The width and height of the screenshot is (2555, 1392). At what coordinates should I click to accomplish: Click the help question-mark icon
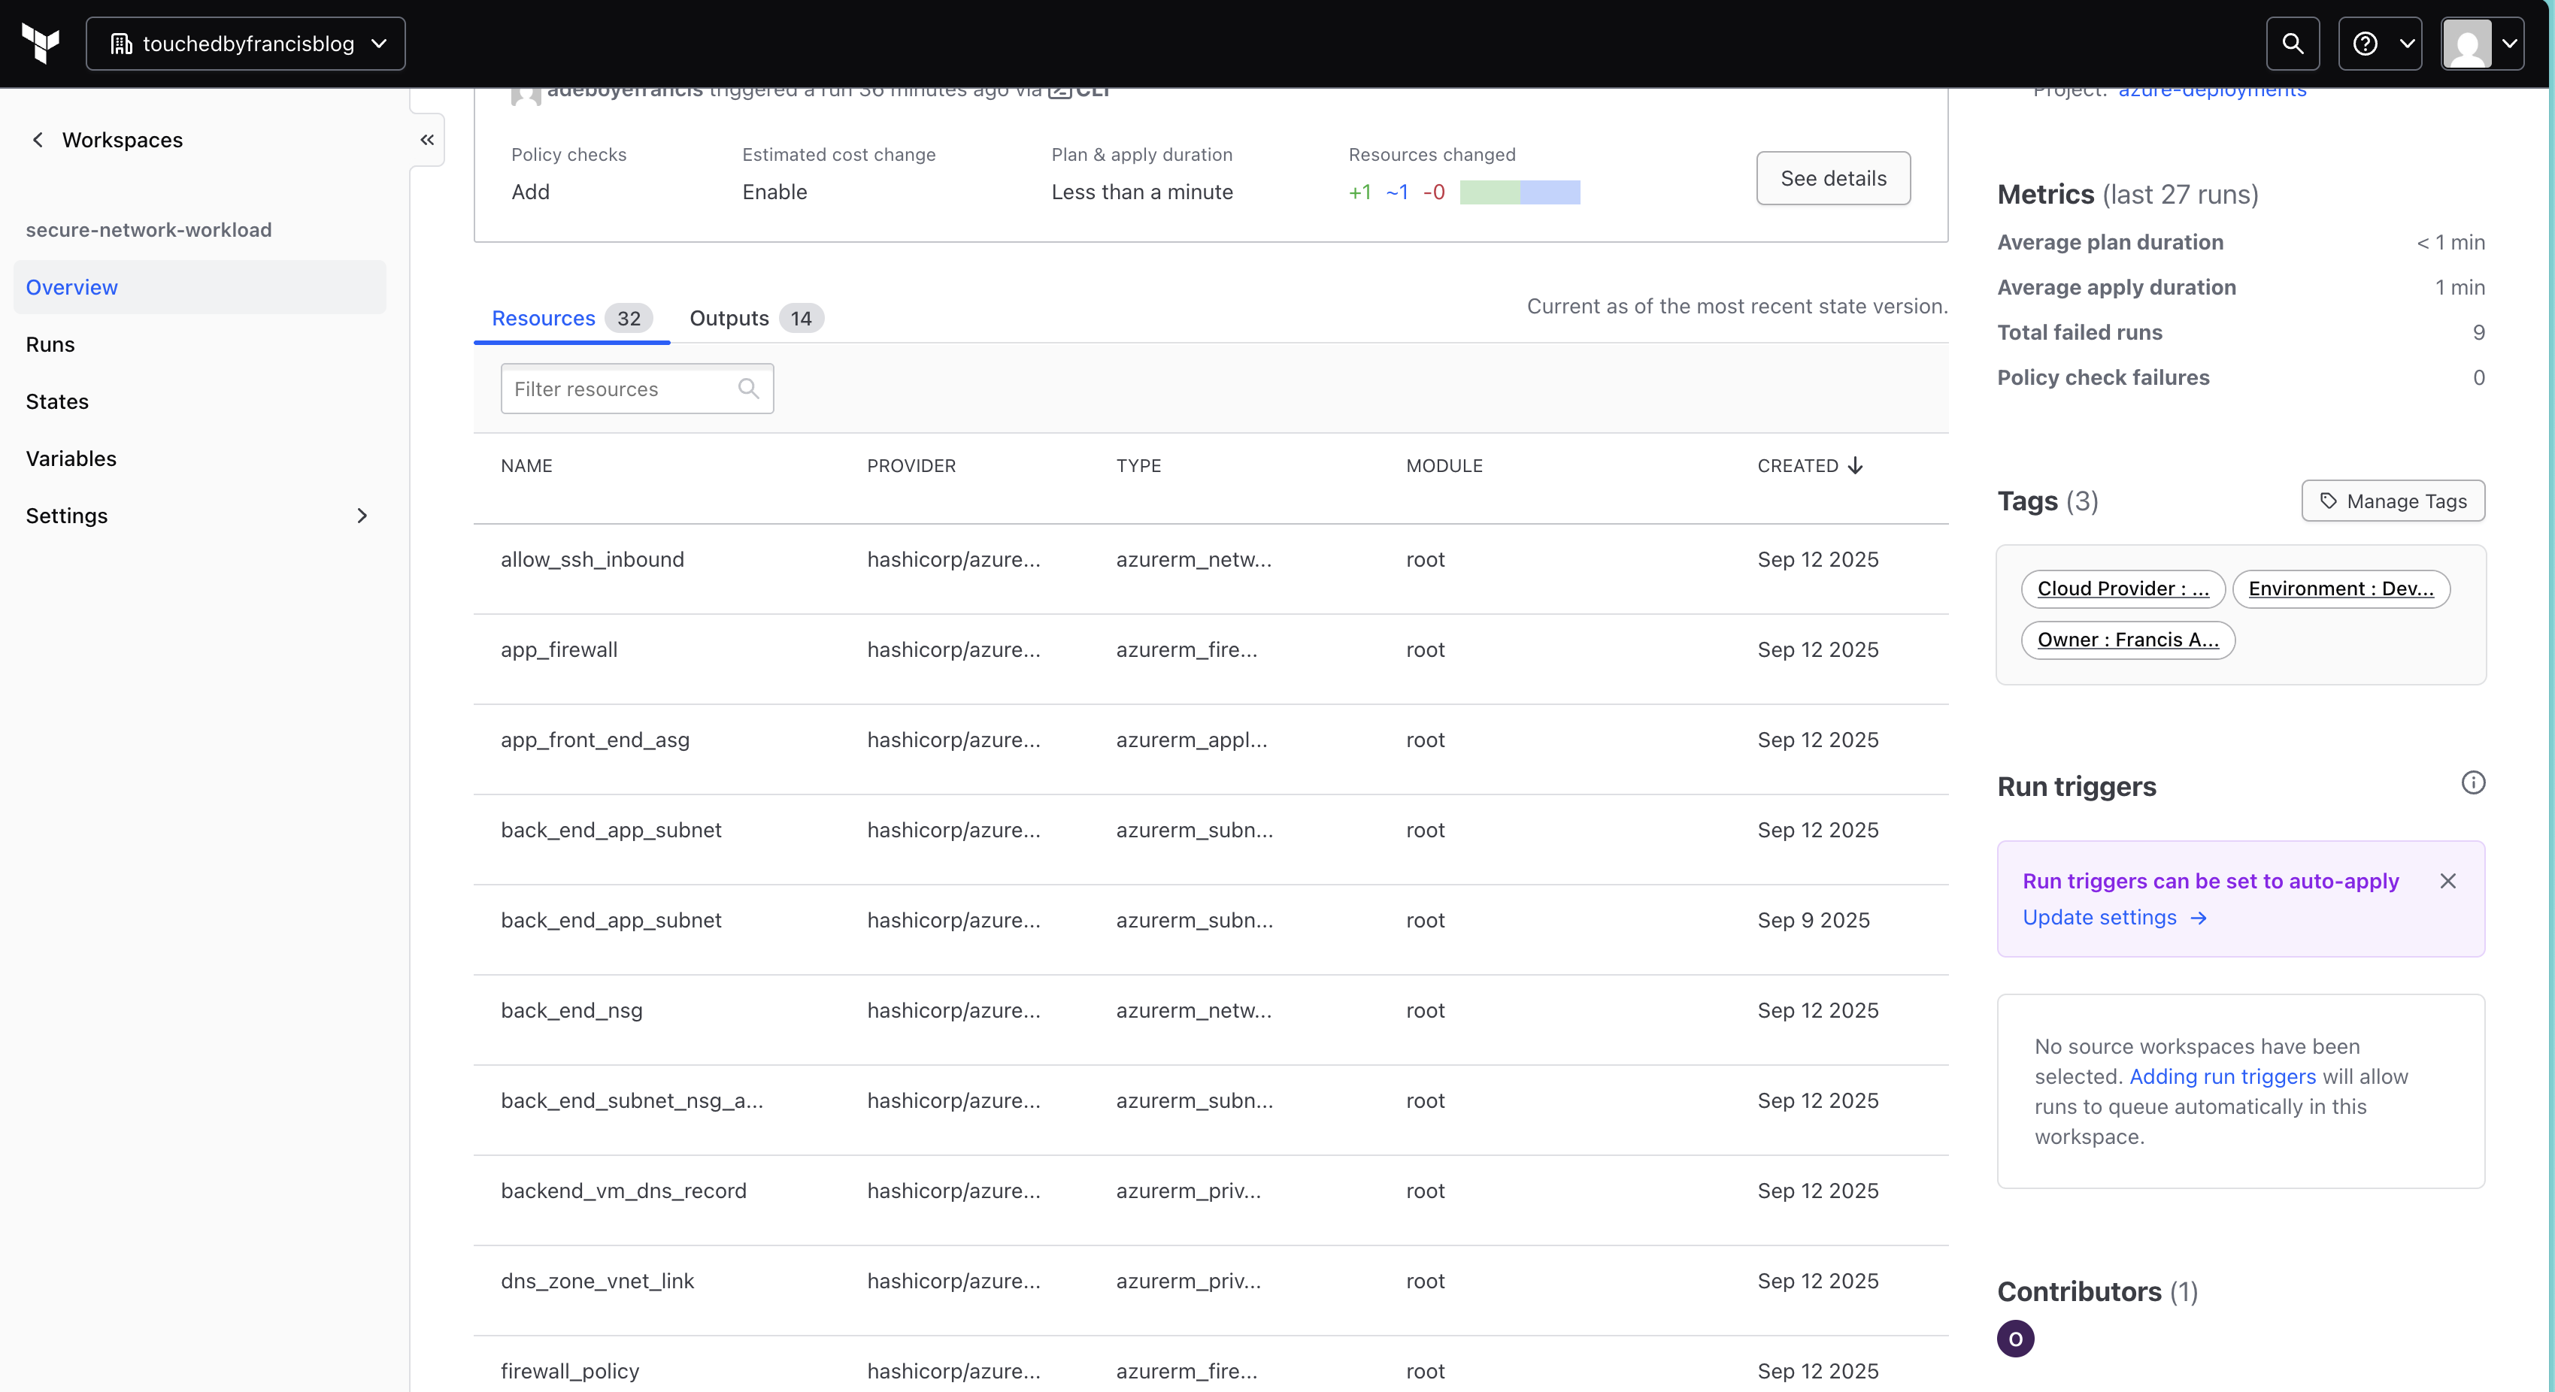(x=2366, y=43)
